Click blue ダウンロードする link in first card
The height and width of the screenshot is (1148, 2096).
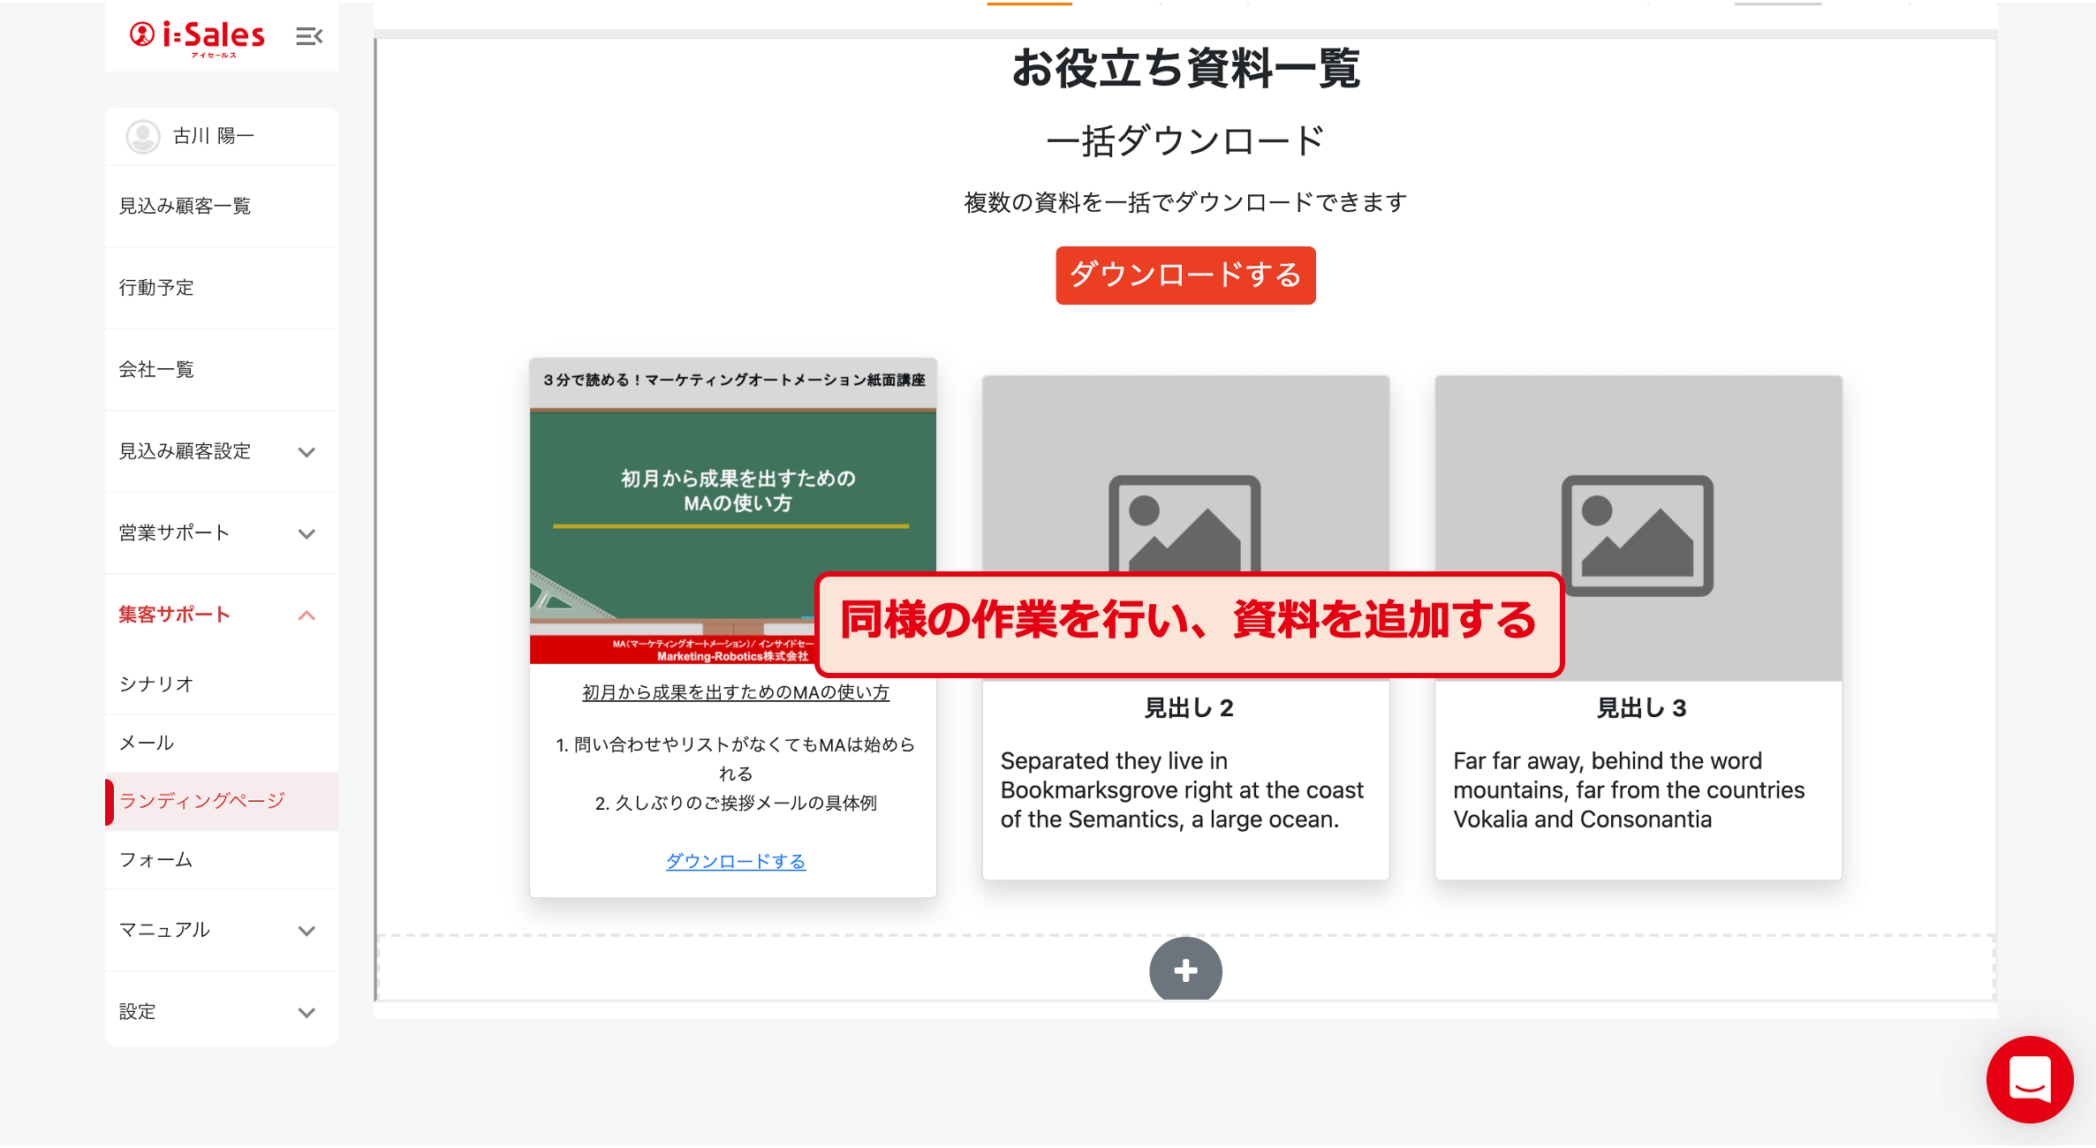735,861
